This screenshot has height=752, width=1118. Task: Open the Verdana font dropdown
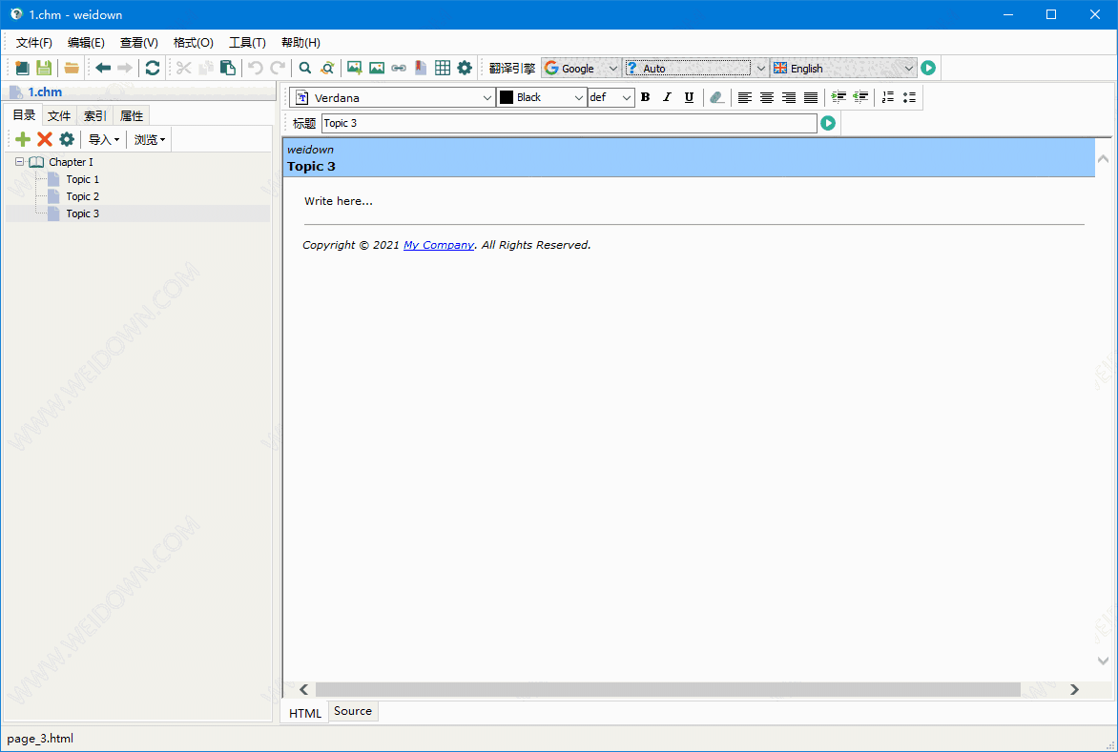click(487, 97)
